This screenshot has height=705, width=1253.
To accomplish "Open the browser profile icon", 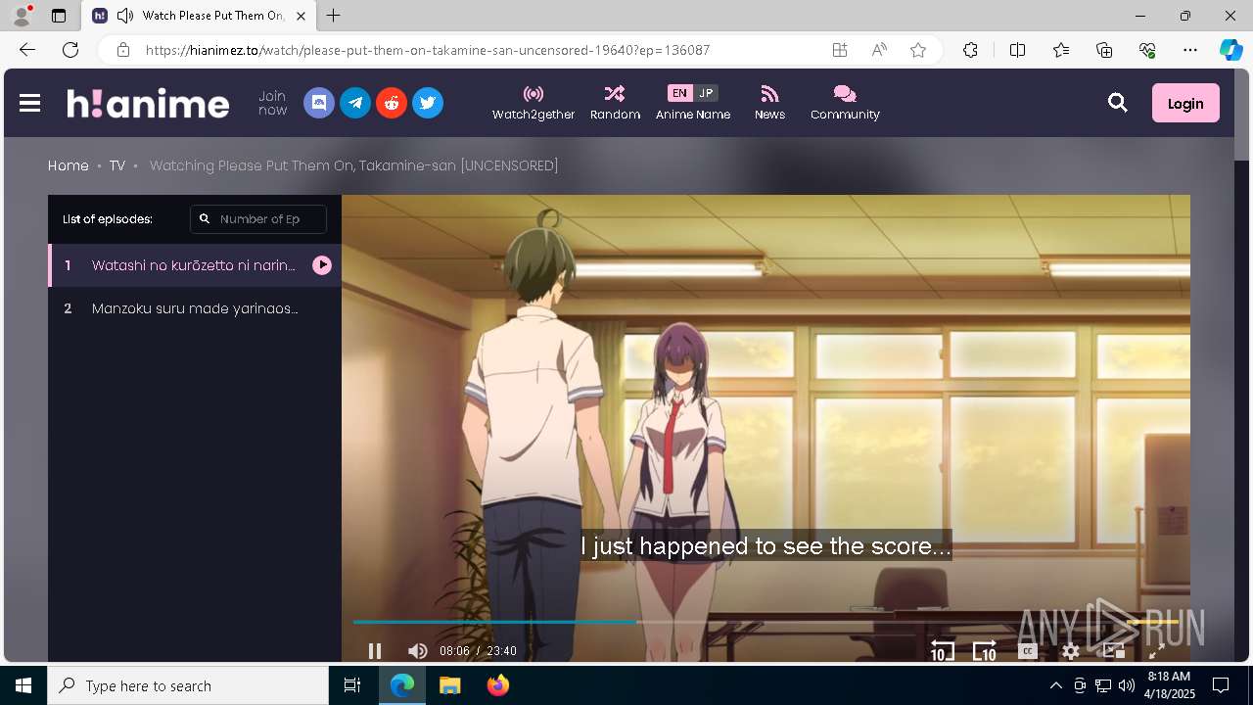I will coord(22,16).
